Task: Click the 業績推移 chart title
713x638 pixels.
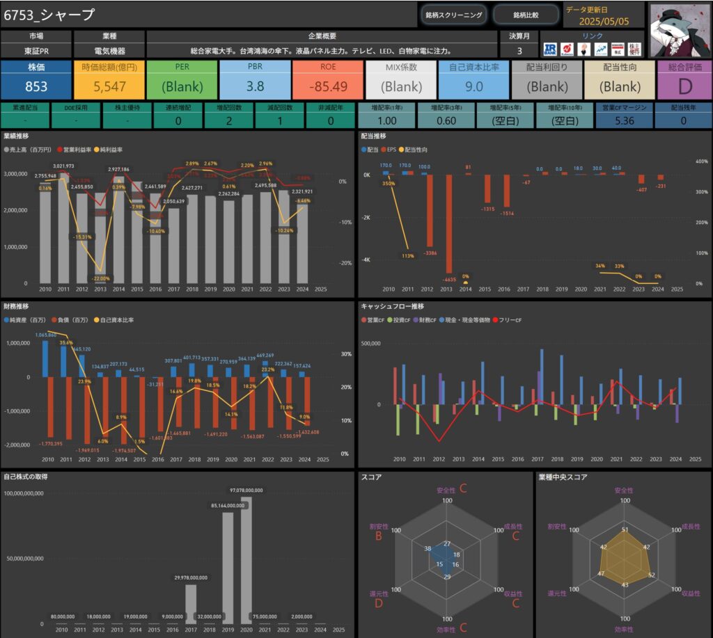Action: [x=16, y=136]
